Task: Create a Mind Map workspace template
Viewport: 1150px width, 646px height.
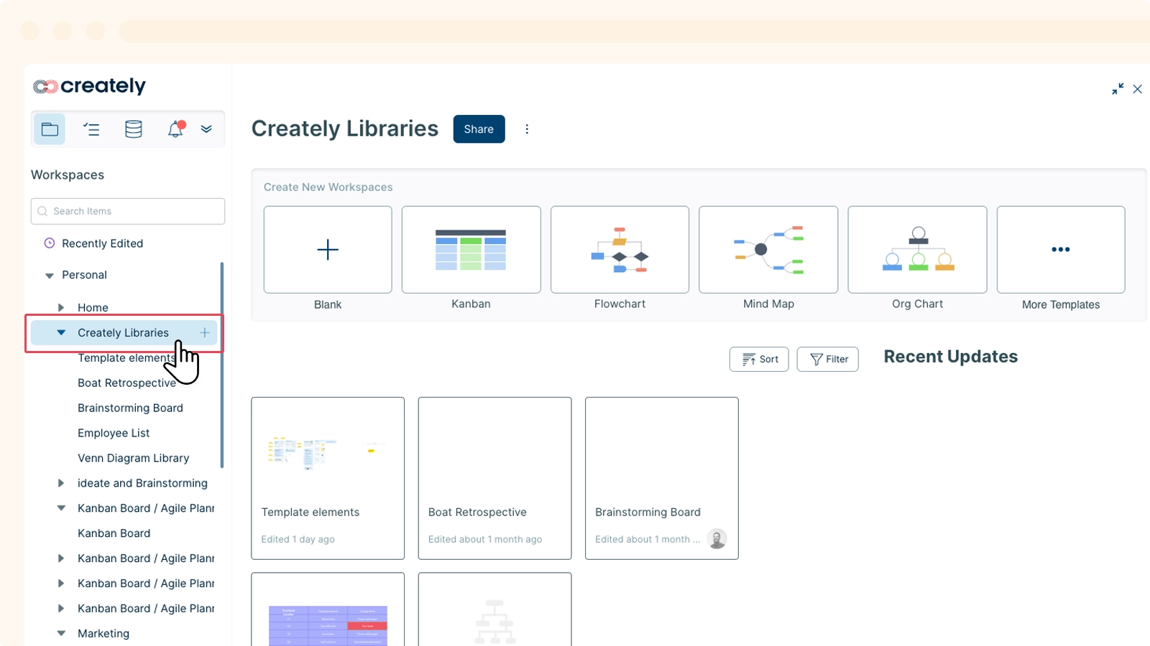Action: tap(768, 250)
